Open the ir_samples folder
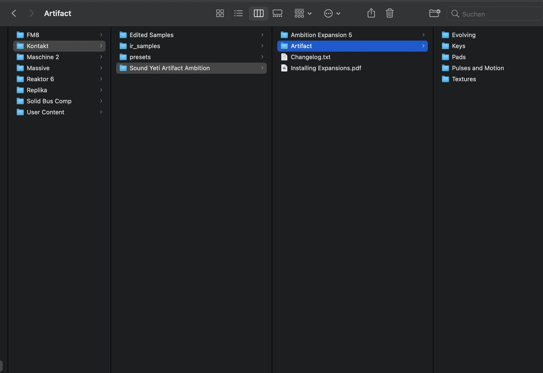This screenshot has height=373, width=543. tap(191, 46)
